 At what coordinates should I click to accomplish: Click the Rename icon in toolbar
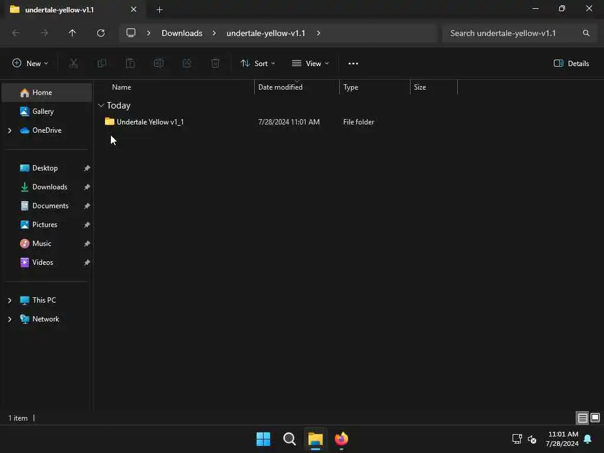[159, 63]
